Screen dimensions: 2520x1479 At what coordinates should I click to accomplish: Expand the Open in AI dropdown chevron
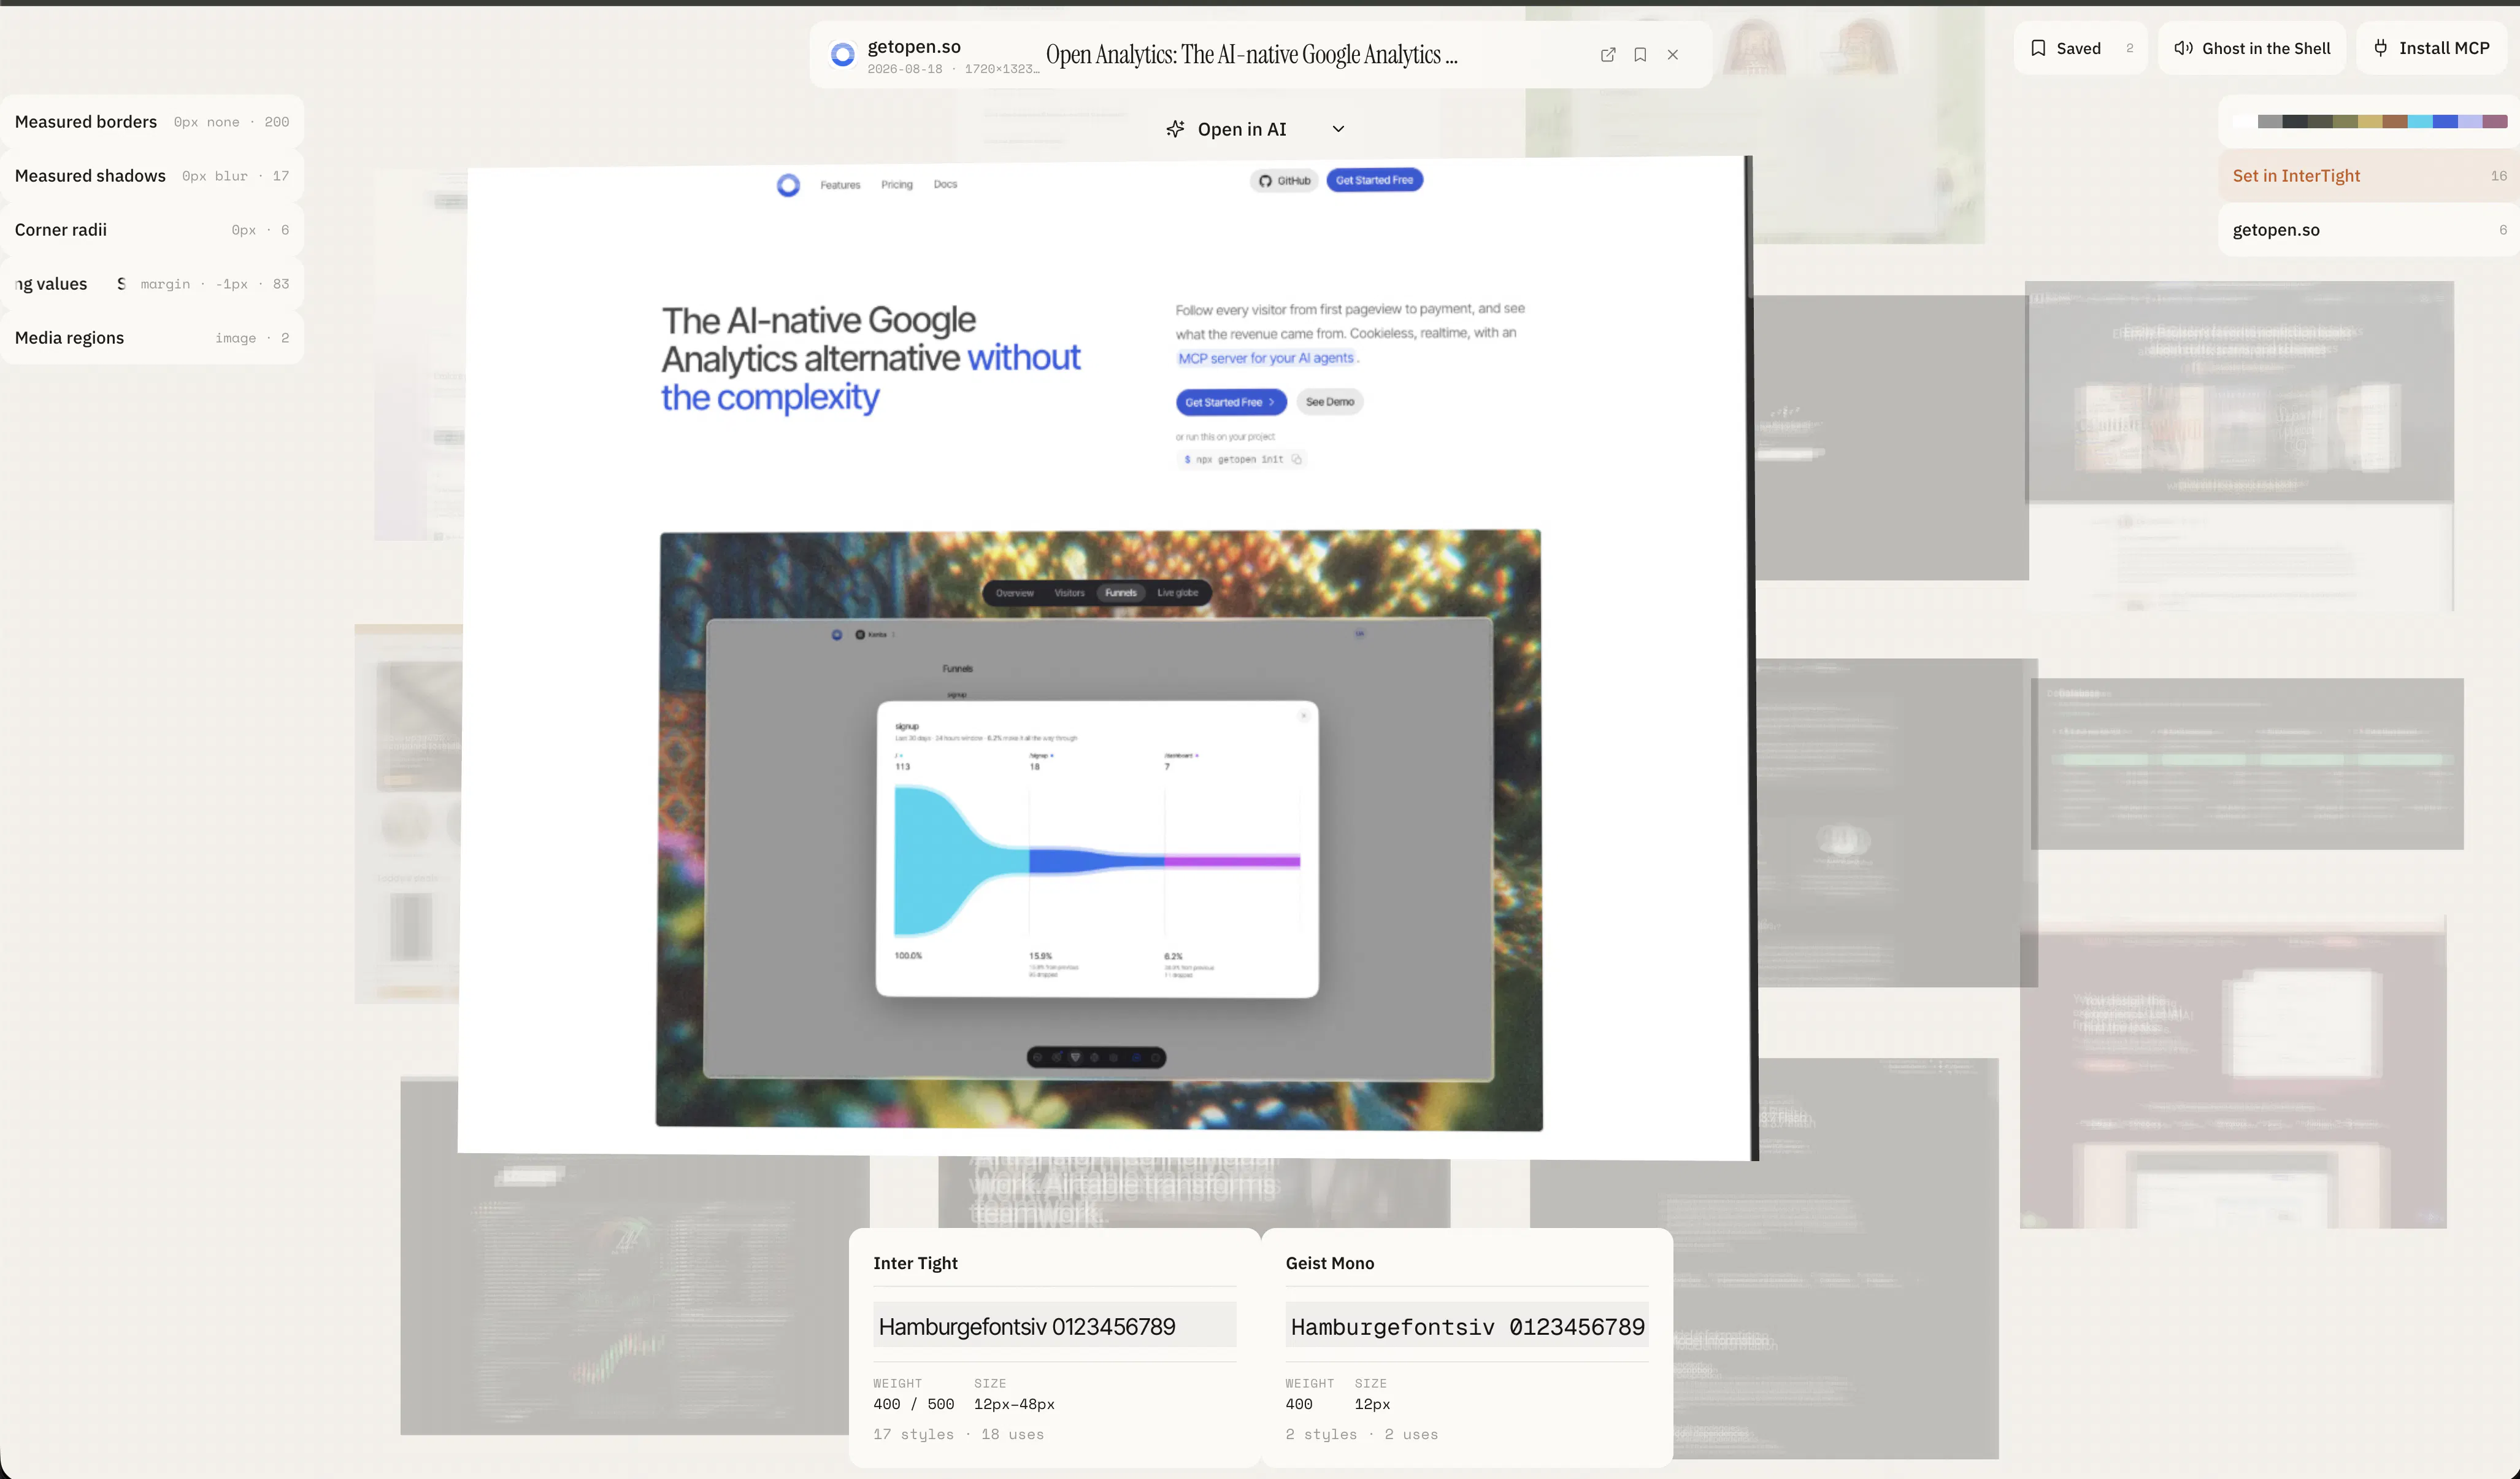point(1338,129)
